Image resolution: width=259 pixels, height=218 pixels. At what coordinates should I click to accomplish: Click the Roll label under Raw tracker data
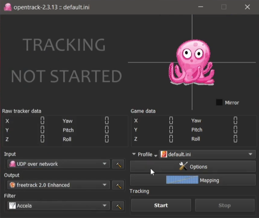(67, 139)
